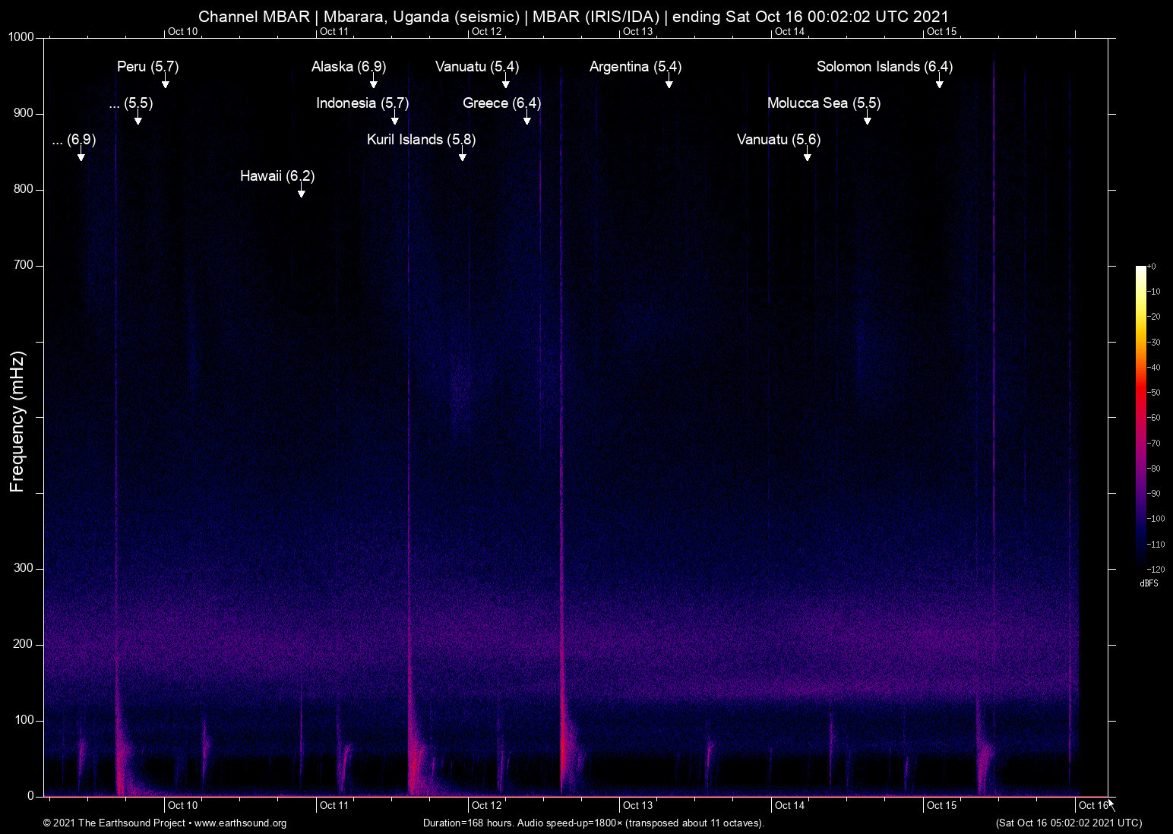Click the Greece (6.4) event label
The width and height of the screenshot is (1173, 834).
500,103
